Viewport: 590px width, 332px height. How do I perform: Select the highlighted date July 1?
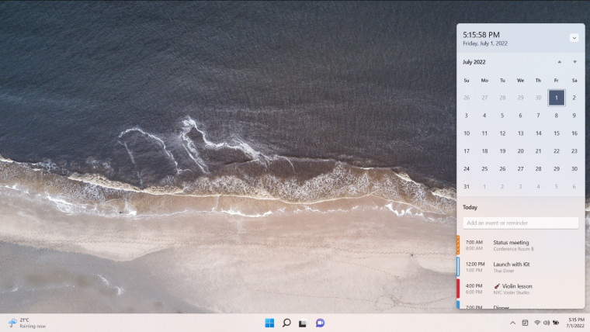click(556, 97)
